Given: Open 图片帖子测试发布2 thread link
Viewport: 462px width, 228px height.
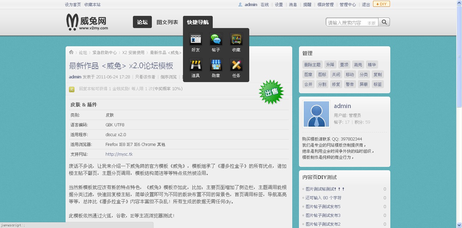Looking at the screenshot, I should tap(323, 224).
